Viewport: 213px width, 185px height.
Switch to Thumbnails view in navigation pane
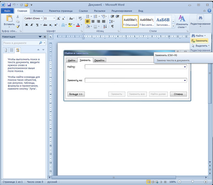point(12,50)
